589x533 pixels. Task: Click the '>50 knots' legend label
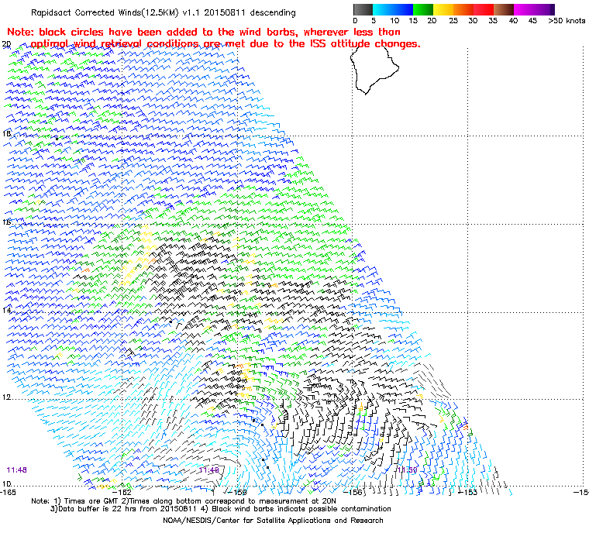coord(567,21)
